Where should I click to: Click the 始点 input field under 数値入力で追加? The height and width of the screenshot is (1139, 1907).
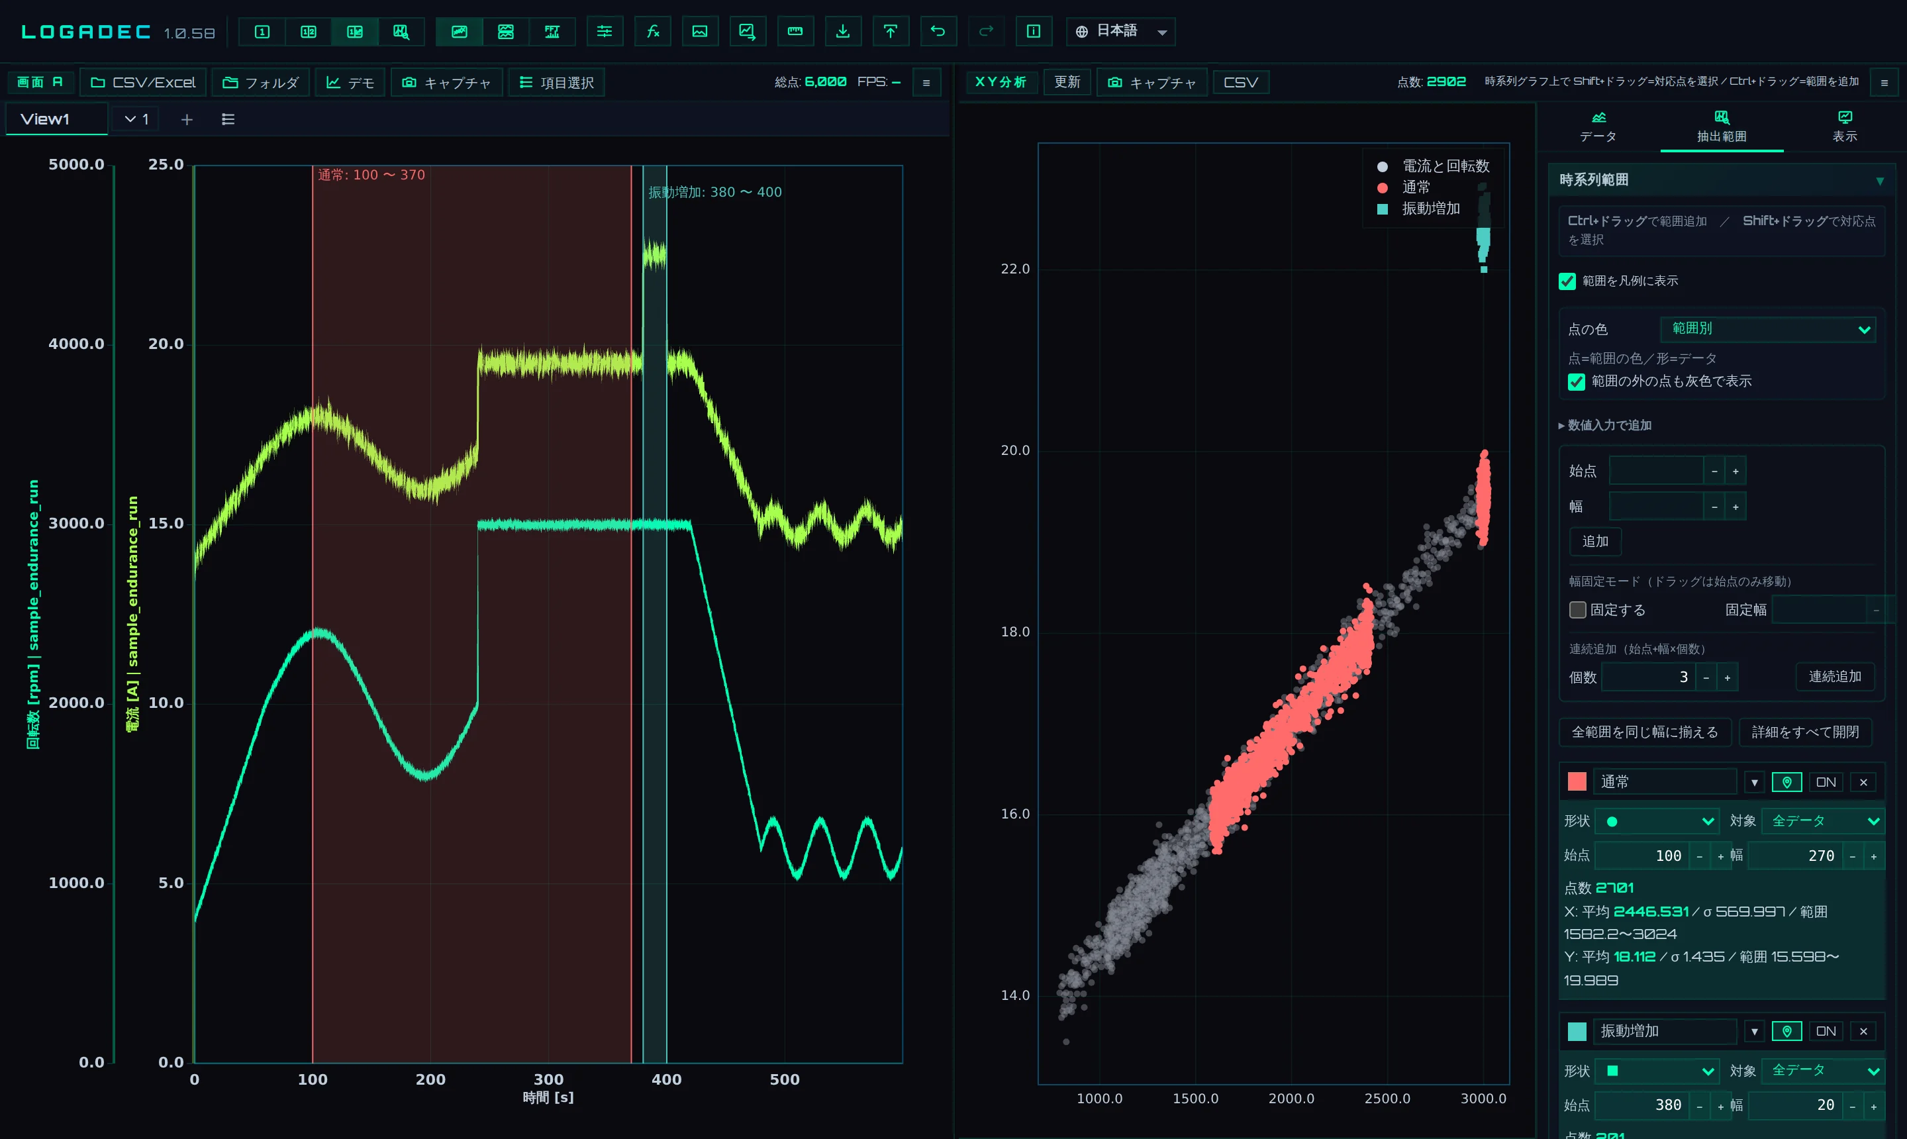1656,470
